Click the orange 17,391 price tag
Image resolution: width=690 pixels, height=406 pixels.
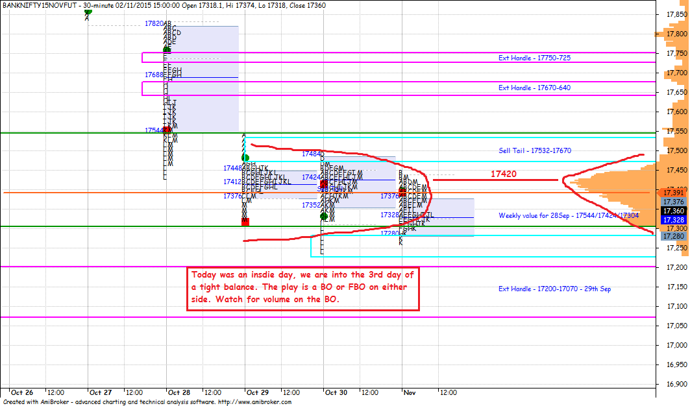click(x=674, y=193)
